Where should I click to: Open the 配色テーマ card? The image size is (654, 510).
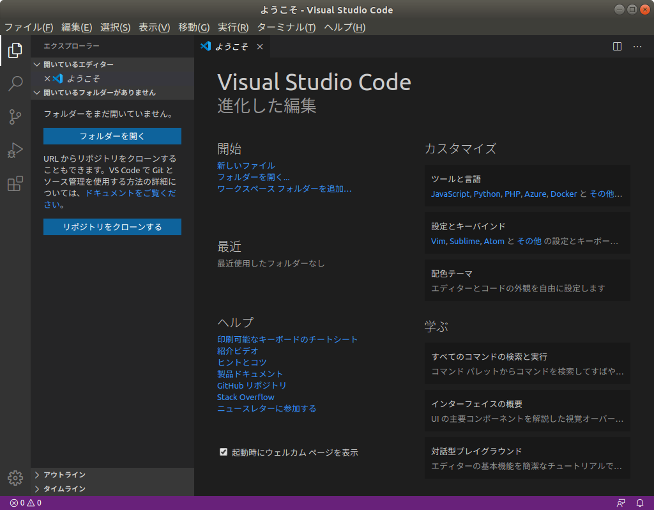click(x=527, y=281)
